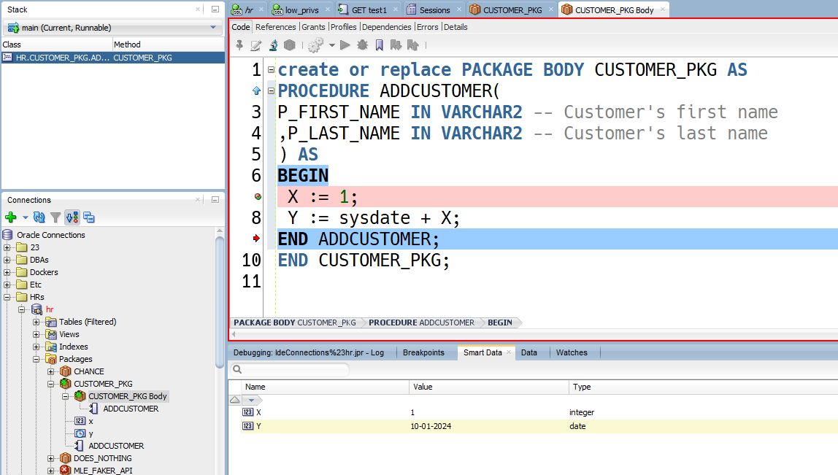Open the Details sub-tab

[455, 27]
